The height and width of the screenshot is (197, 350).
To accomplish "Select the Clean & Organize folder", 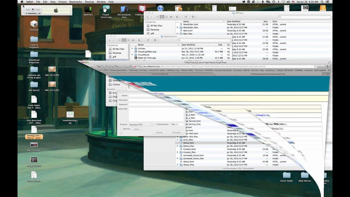I will pyautogui.click(x=34, y=42).
